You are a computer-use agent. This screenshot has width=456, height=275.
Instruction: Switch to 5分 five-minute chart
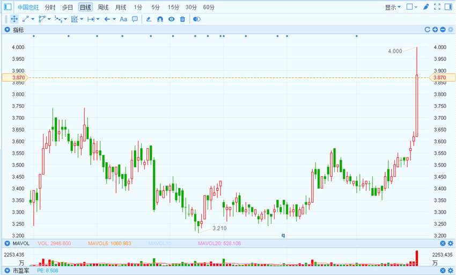156,8
